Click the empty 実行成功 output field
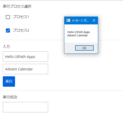 pyautogui.click(x=25, y=107)
